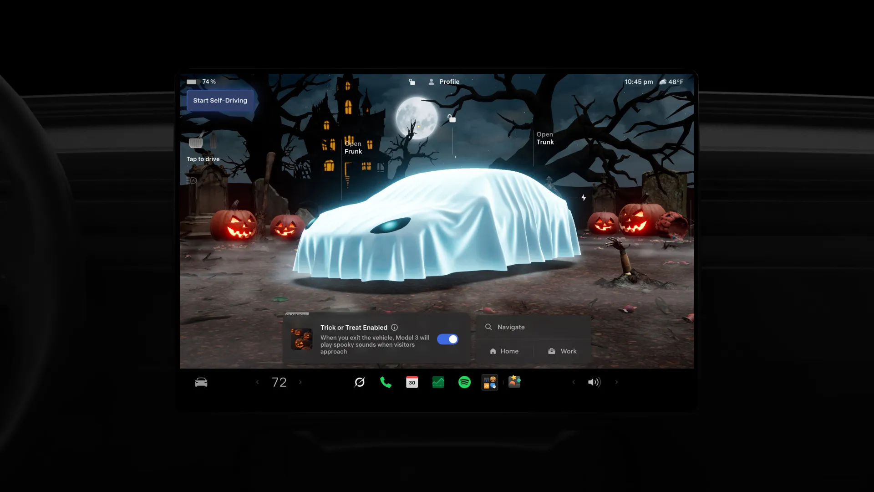Increase temperature with right chevron
This screenshot has height=492, width=874.
(x=300, y=382)
